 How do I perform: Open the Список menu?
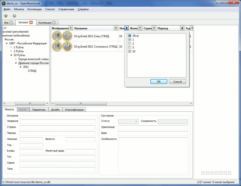(x=50, y=9)
